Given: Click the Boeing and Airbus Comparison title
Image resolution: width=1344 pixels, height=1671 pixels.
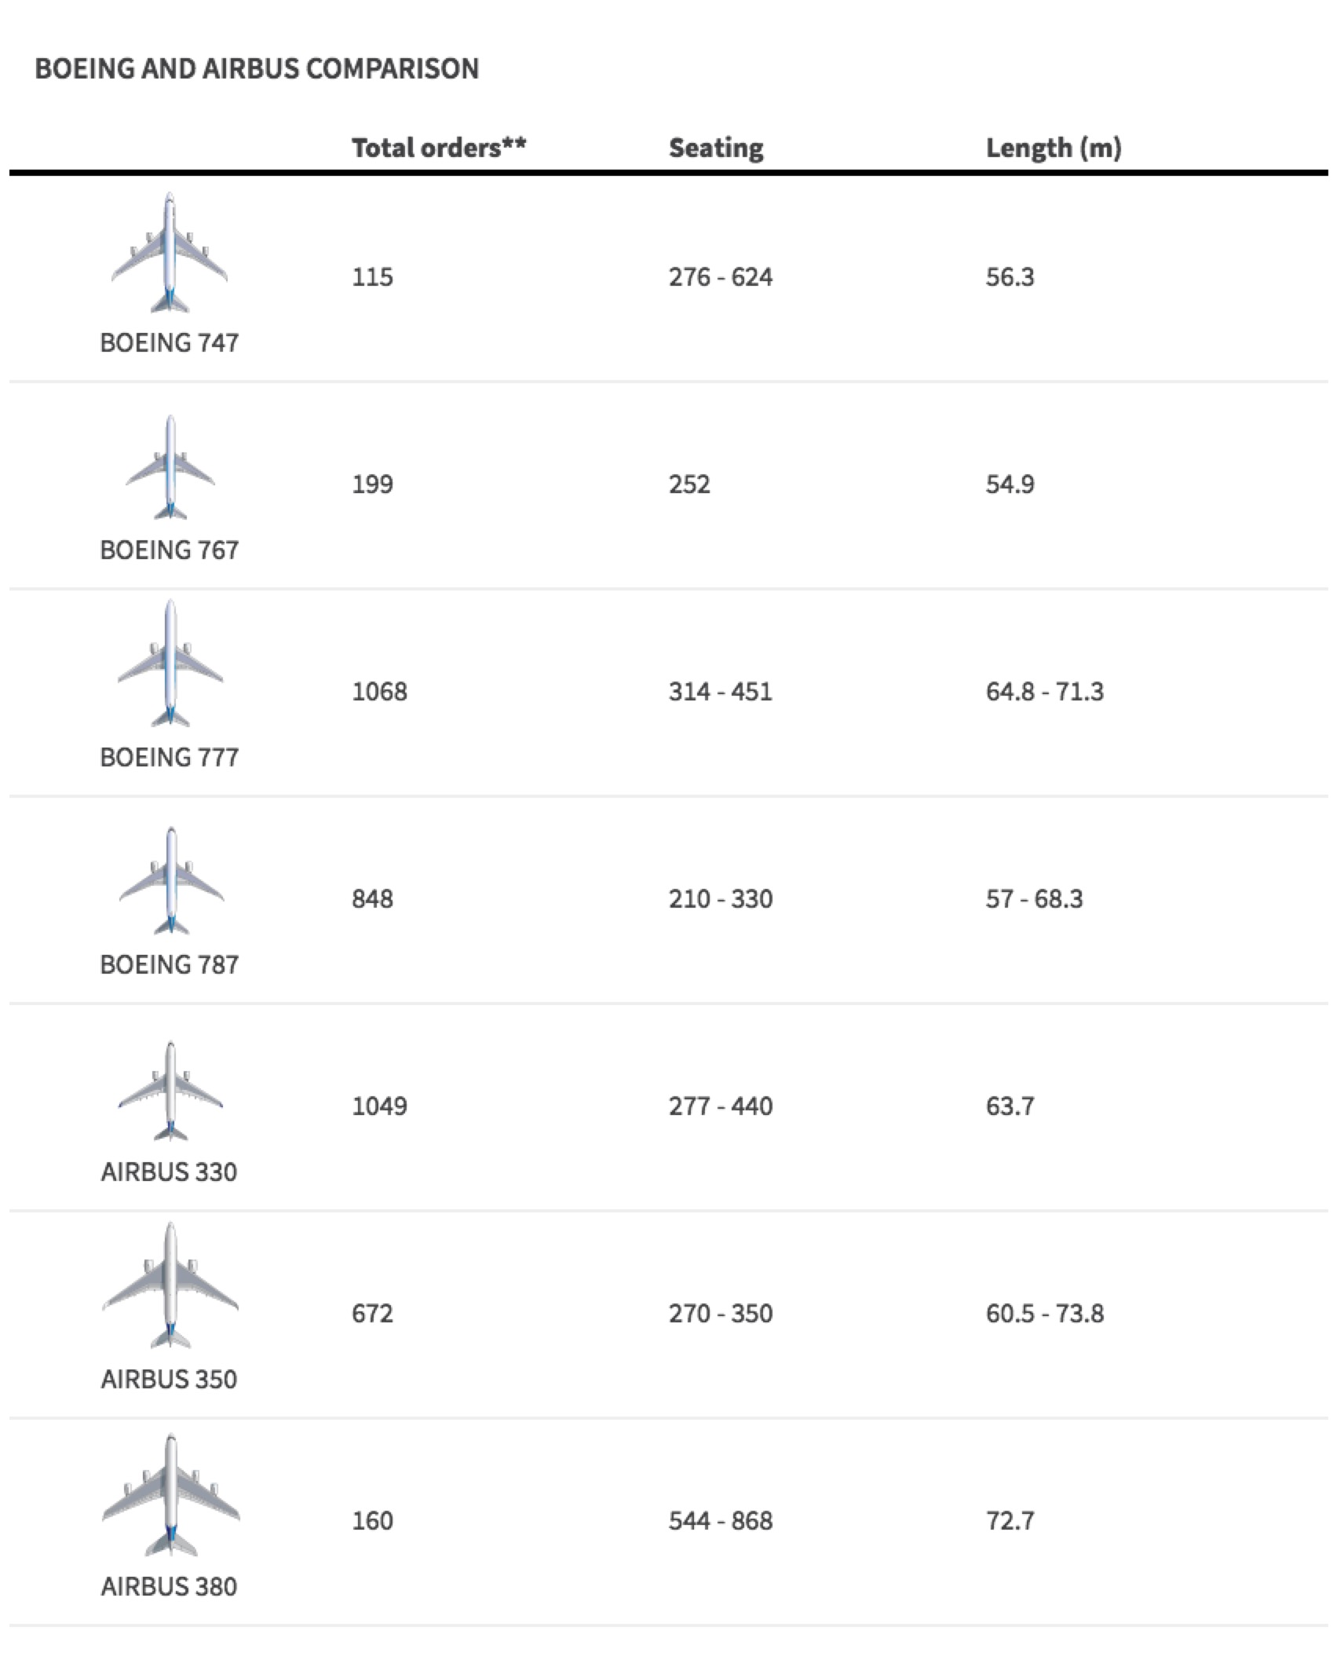Looking at the screenshot, I should pyautogui.click(x=257, y=69).
